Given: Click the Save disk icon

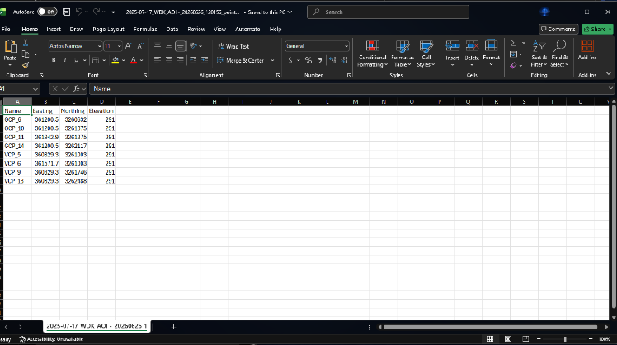Looking at the screenshot, I should click(67, 12).
